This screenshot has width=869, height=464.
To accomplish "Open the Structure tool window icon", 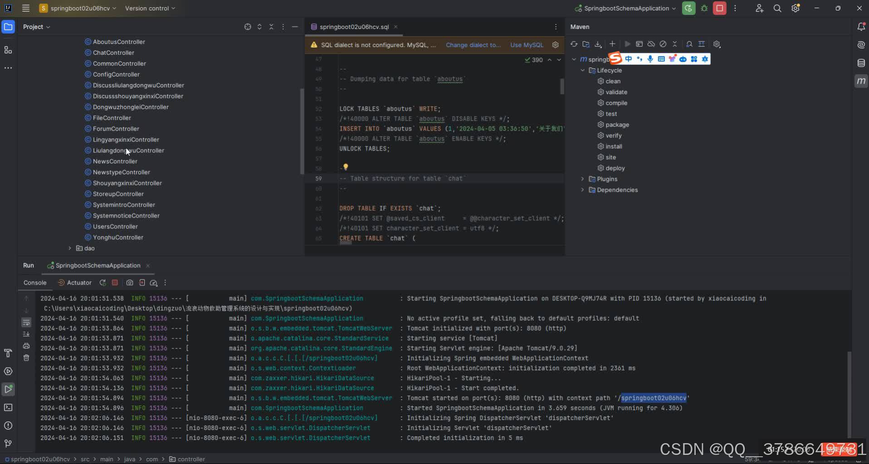I will (x=8, y=50).
